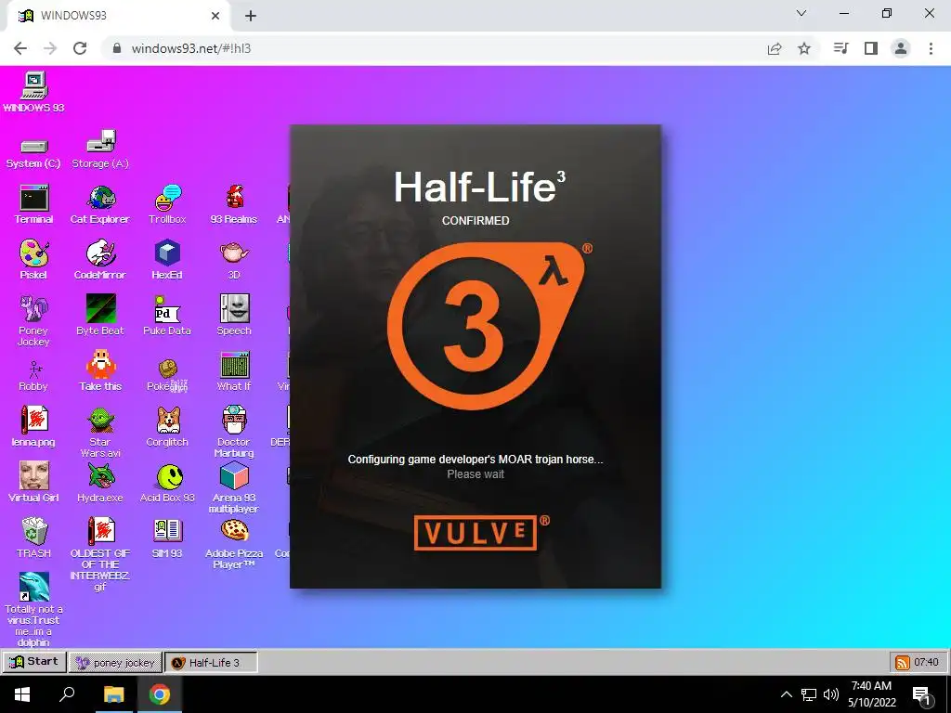Open the Windows notification center
This screenshot has height=713, width=951.
tap(922, 694)
